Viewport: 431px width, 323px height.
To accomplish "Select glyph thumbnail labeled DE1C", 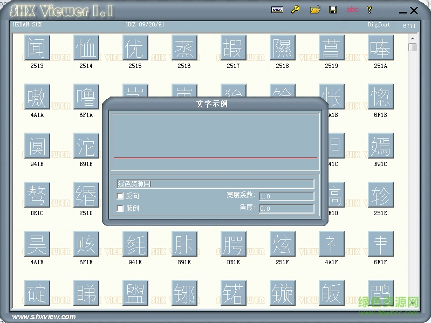I will click(37, 195).
